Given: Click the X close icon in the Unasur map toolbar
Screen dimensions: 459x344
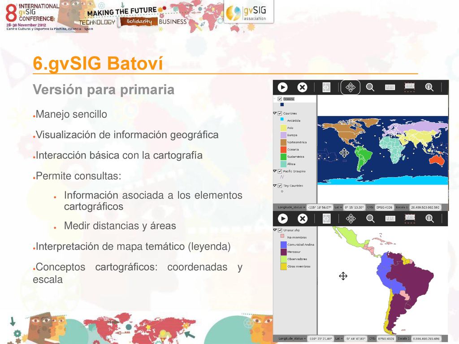Looking at the screenshot, I should click(303, 219).
